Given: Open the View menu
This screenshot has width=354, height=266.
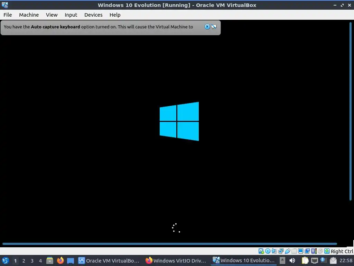Looking at the screenshot, I should (52, 15).
